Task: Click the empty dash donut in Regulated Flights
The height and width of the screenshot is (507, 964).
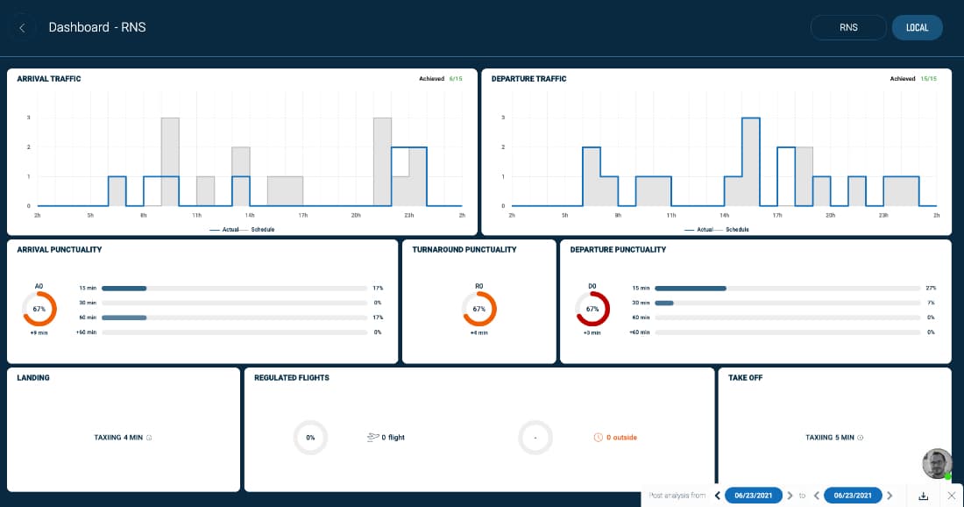Action: pyautogui.click(x=535, y=438)
